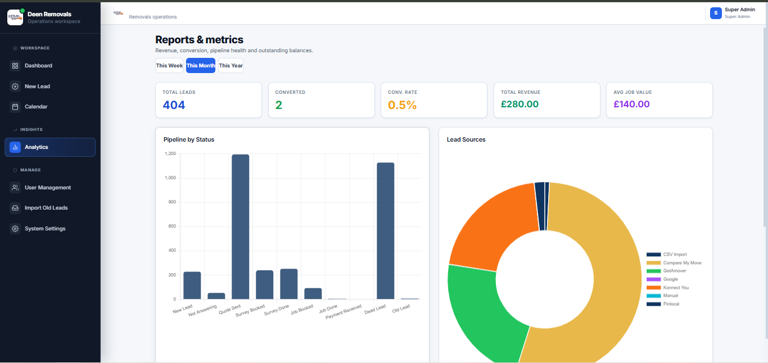Click the Total Revenue card

[x=546, y=100]
